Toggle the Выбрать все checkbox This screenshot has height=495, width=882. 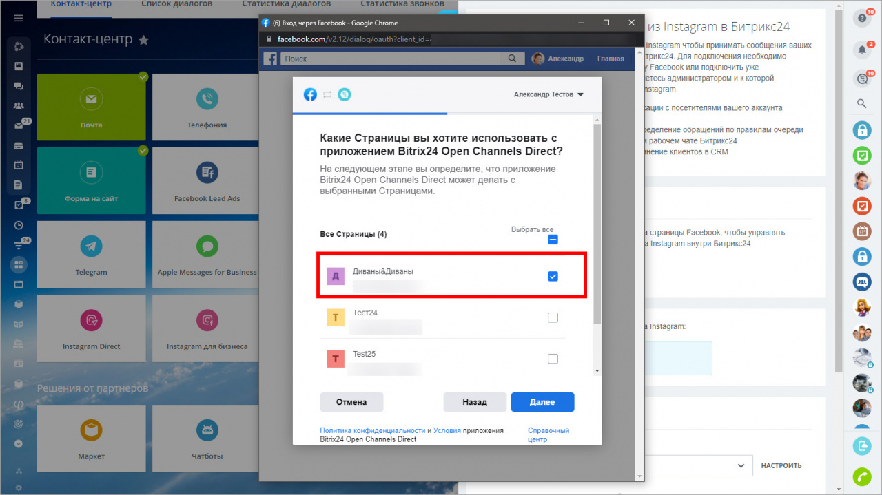click(553, 240)
